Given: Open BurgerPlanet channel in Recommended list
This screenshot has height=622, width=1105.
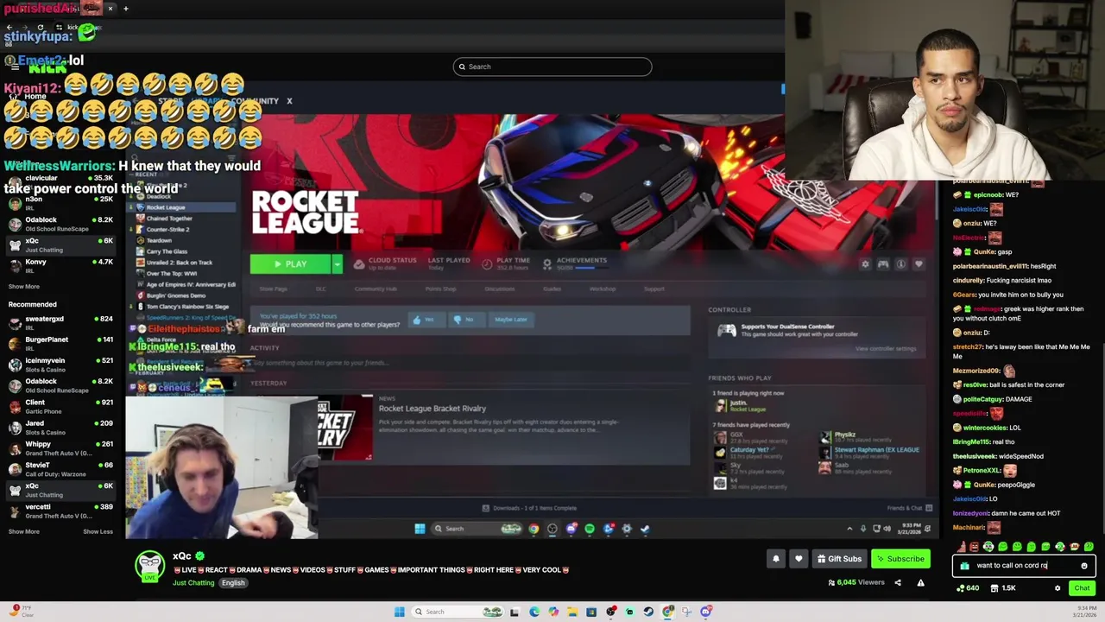Looking at the screenshot, I should click(x=60, y=345).
